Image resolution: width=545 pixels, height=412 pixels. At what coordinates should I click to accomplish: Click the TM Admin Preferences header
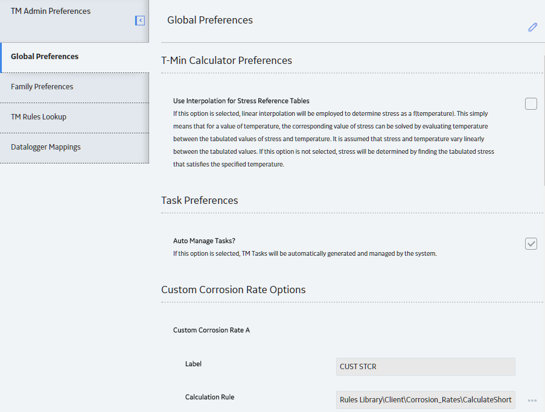coord(51,11)
